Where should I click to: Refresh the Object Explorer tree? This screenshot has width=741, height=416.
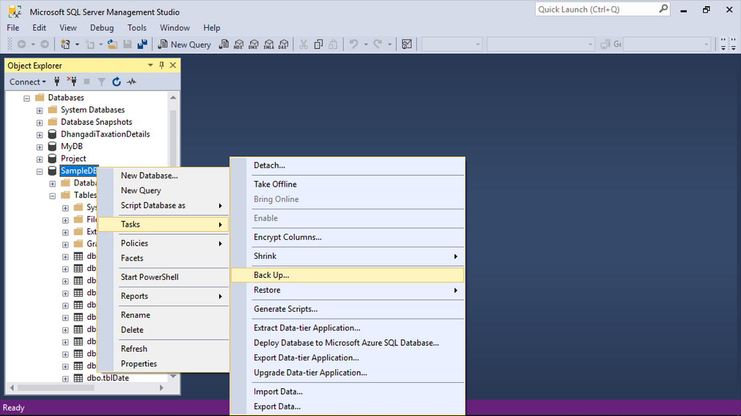click(x=116, y=81)
